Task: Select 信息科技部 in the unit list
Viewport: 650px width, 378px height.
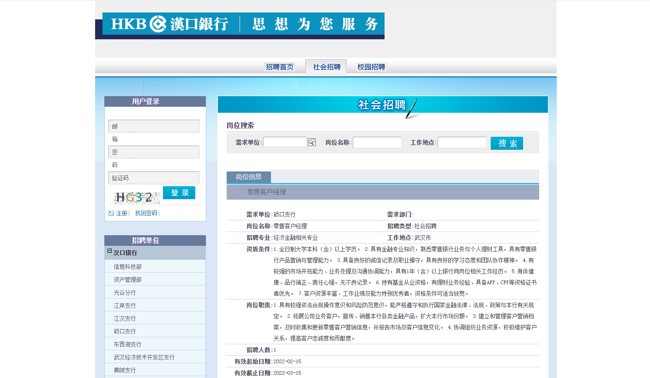Action: (x=128, y=267)
